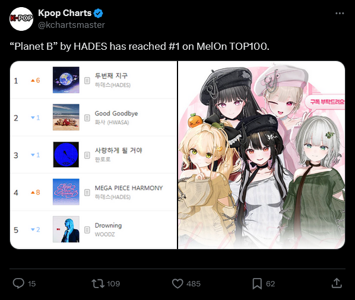The height and width of the screenshot is (300, 355).
Task: Click the WOODZ Drowning album art
Action: pyautogui.click(x=66, y=229)
